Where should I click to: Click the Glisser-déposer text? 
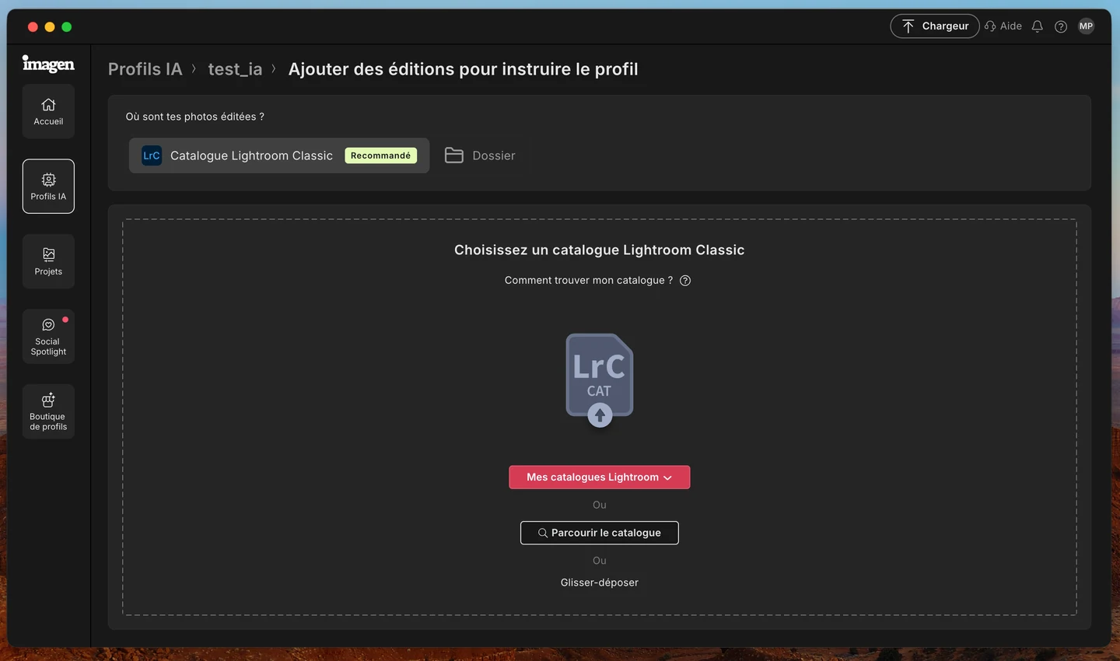point(600,582)
